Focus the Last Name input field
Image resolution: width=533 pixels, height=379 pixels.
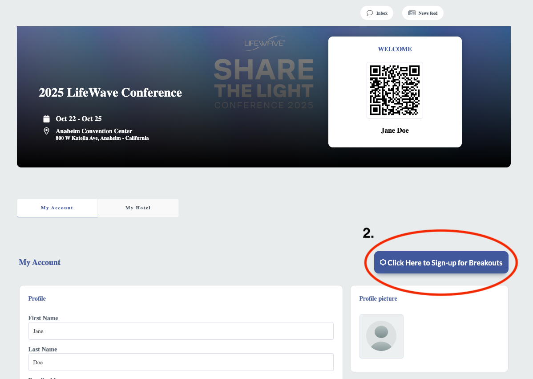pos(181,362)
